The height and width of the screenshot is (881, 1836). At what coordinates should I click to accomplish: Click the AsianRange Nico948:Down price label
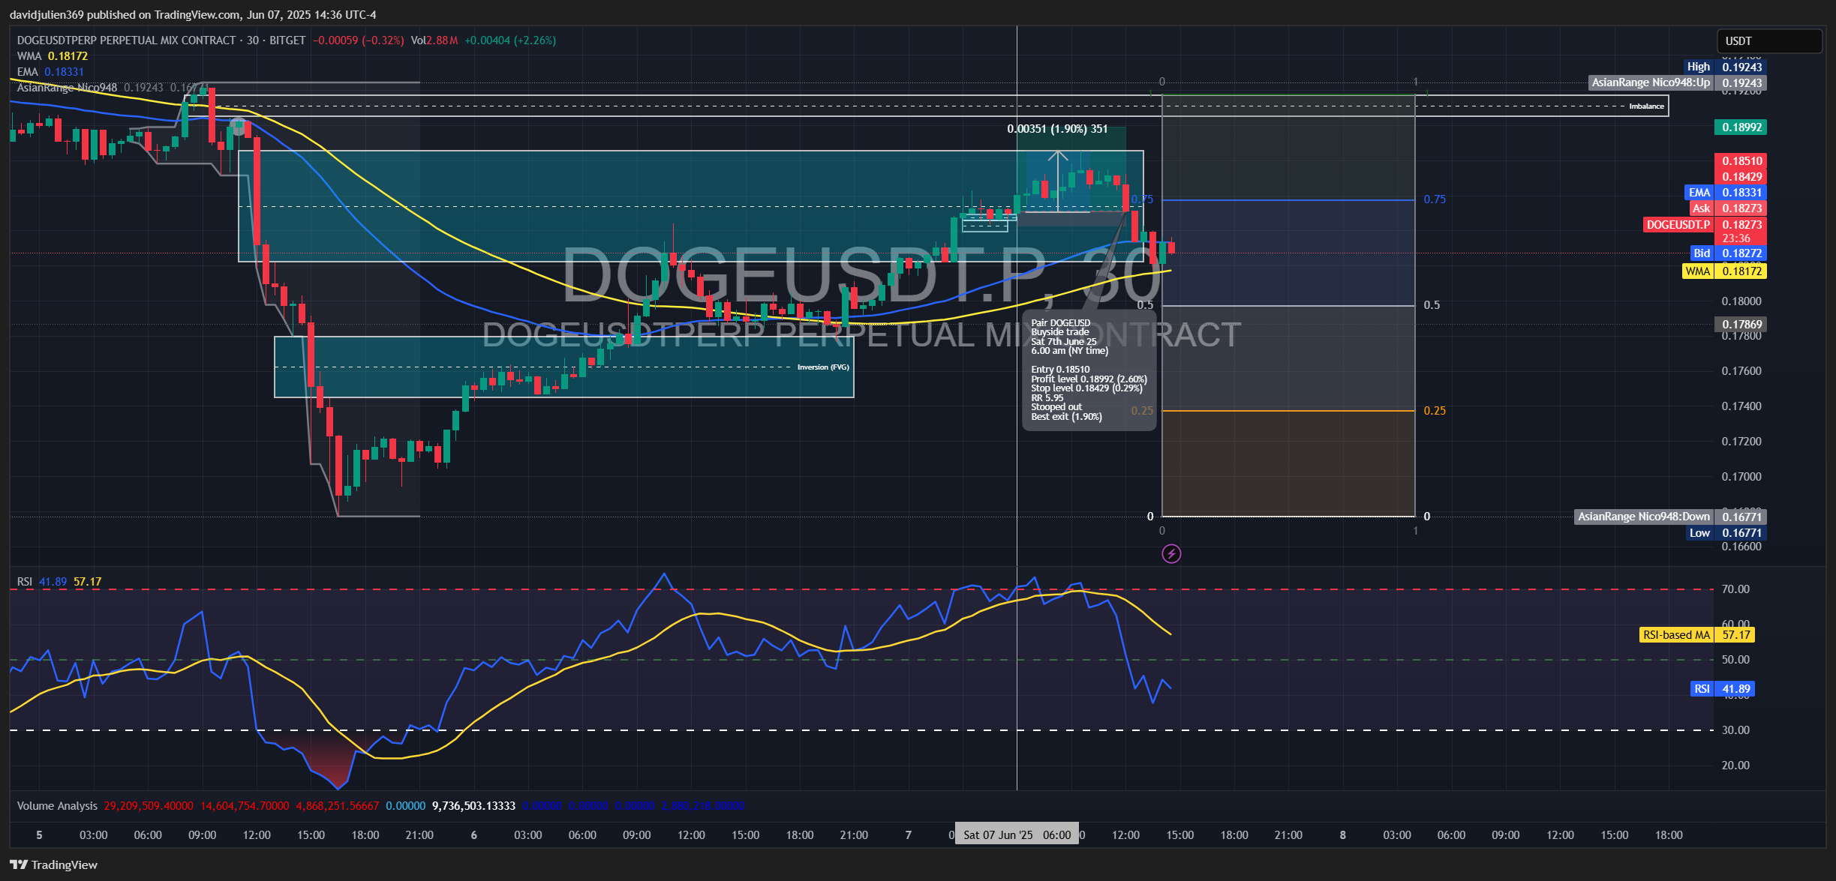pyautogui.click(x=1670, y=517)
